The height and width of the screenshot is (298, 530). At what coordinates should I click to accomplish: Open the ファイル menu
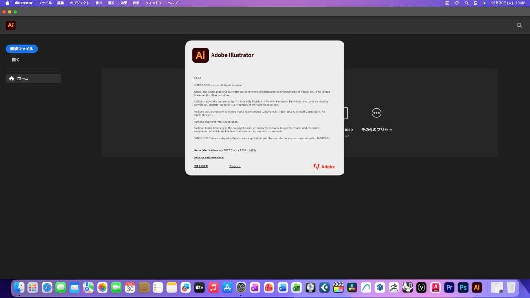pyautogui.click(x=45, y=3)
